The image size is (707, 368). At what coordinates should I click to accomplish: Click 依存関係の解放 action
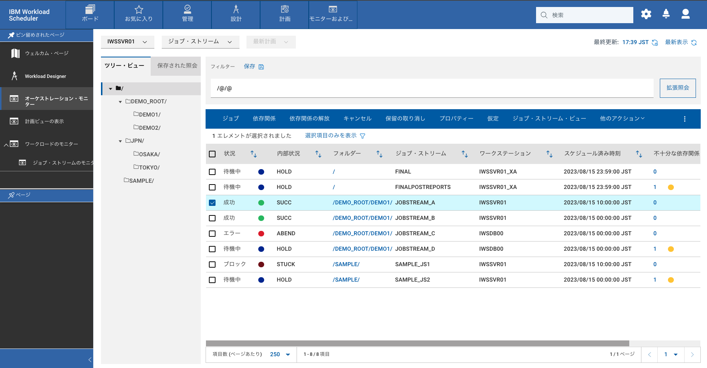pyautogui.click(x=309, y=118)
